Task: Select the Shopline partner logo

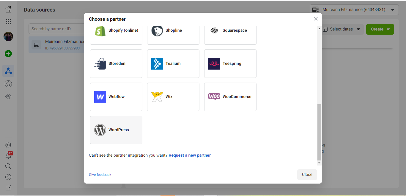Action: coord(157,30)
